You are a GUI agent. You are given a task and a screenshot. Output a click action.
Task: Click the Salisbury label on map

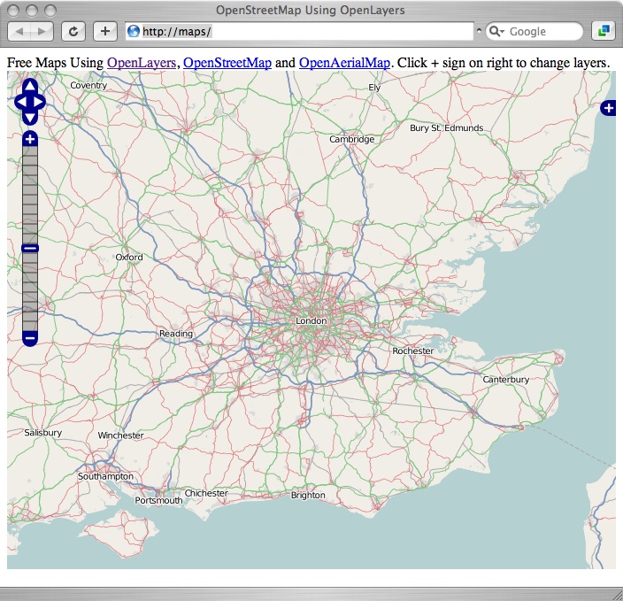click(x=42, y=433)
